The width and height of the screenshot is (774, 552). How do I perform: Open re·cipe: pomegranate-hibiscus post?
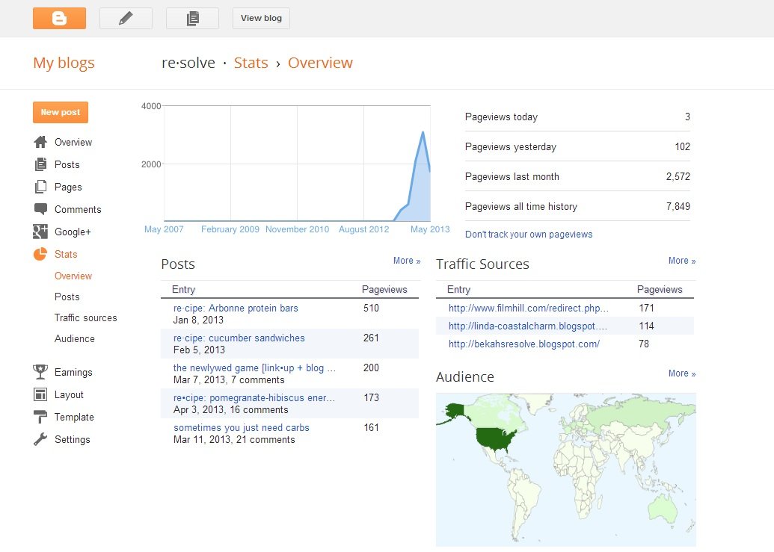tap(254, 397)
